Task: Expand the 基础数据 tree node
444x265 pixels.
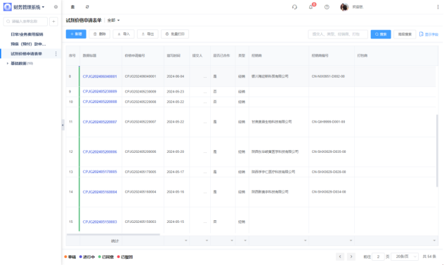Action: pyautogui.click(x=7, y=63)
